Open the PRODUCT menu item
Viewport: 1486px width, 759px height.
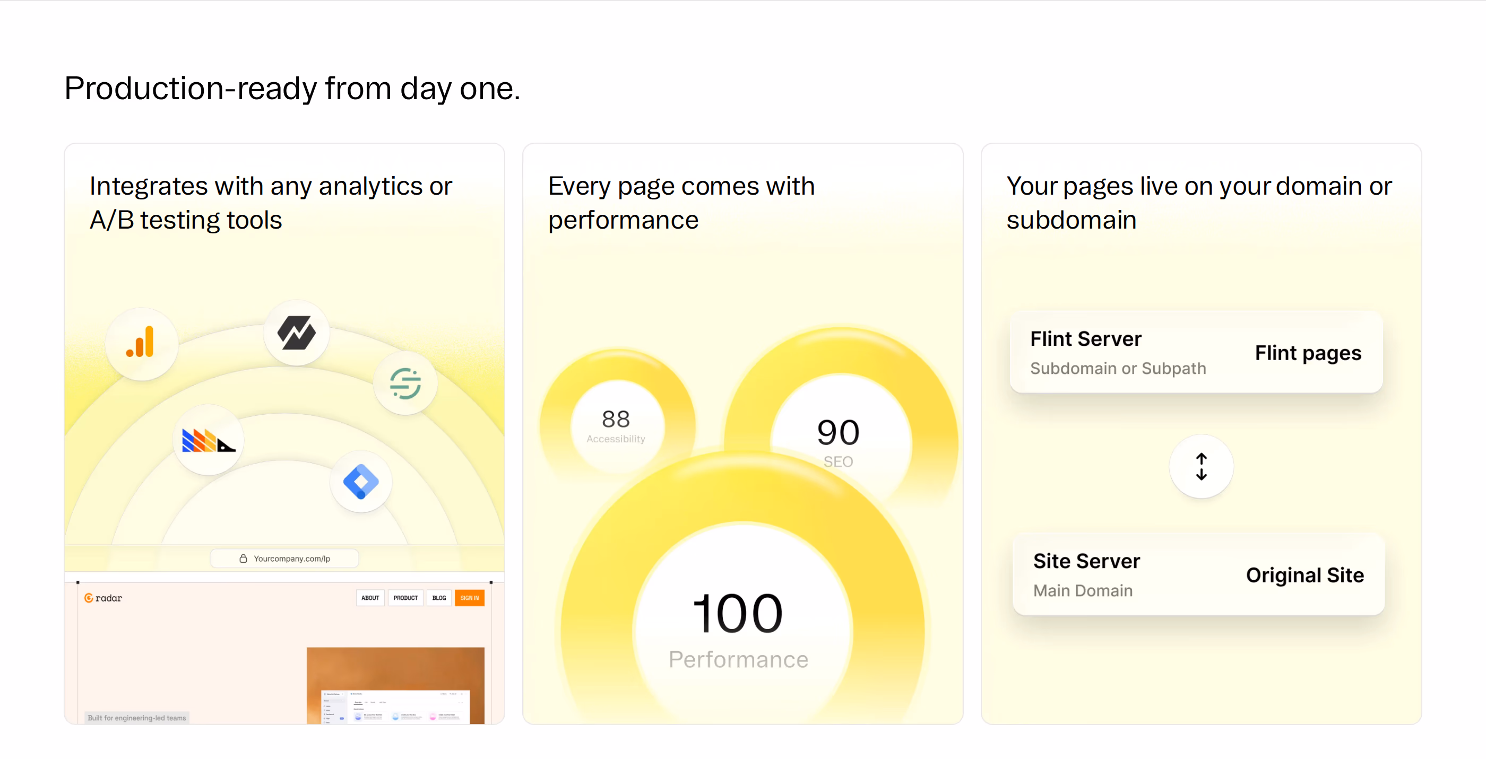click(x=405, y=598)
